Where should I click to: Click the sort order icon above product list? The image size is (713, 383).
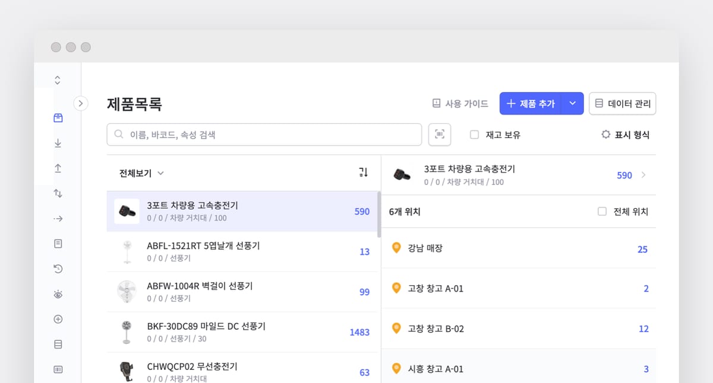[x=364, y=173]
